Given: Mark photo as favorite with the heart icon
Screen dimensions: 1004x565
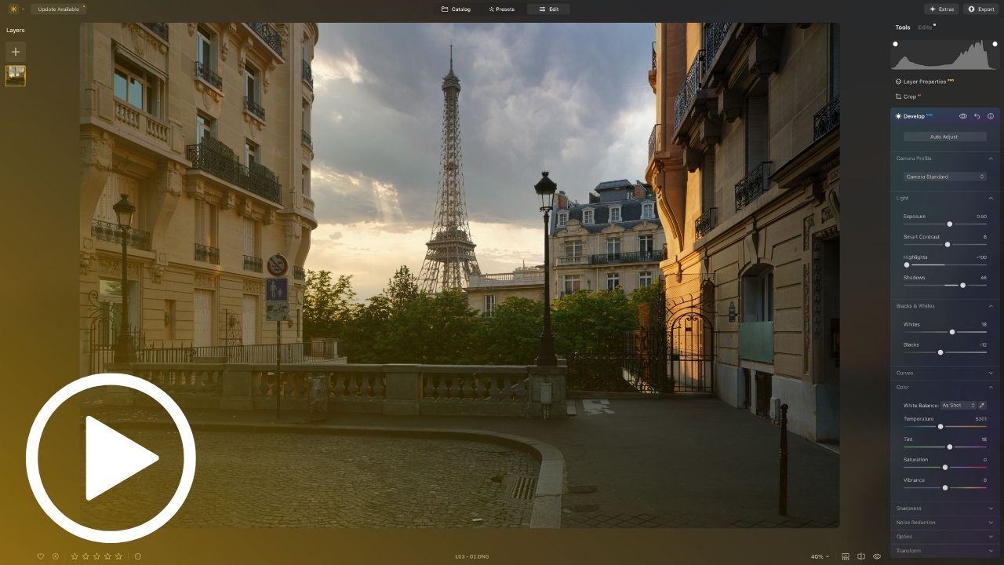Looking at the screenshot, I should [x=41, y=556].
